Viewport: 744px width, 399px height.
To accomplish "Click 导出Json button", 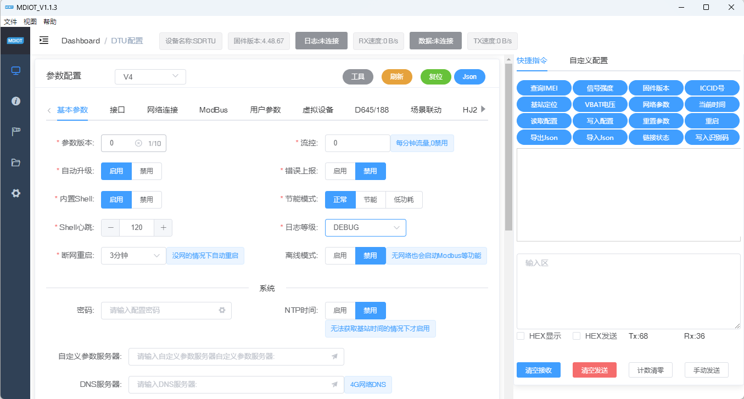I will tap(544, 137).
